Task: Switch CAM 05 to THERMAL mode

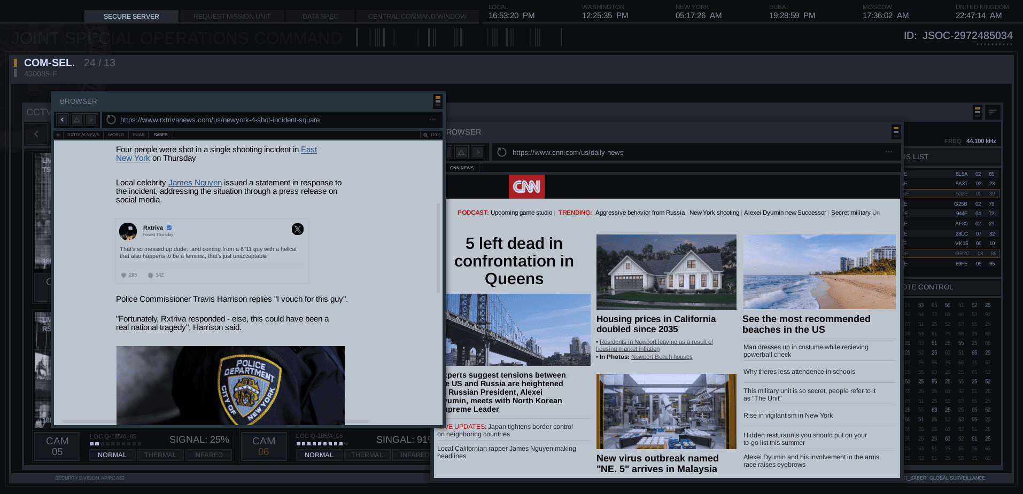Action: (x=160, y=455)
